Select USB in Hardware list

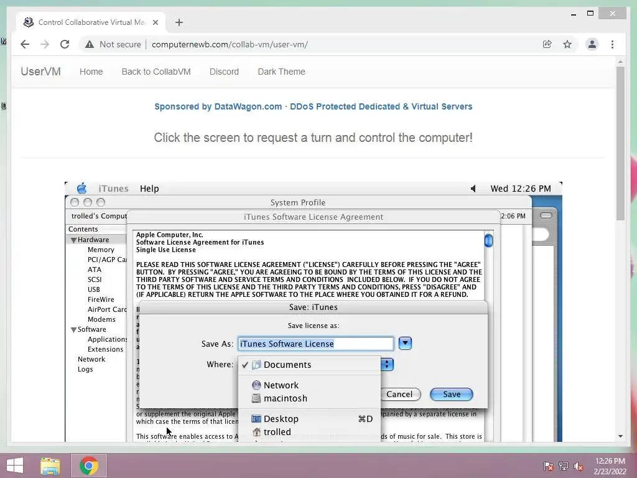pyautogui.click(x=93, y=289)
